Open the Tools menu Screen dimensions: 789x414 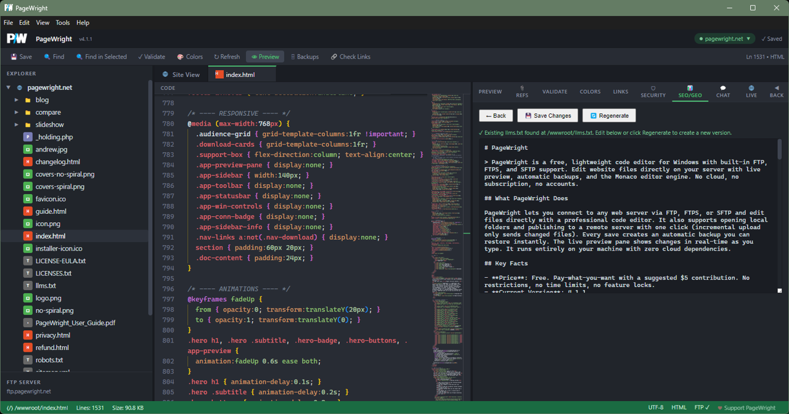click(62, 23)
